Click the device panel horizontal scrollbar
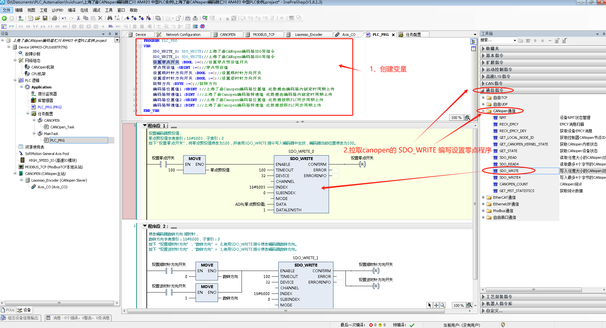The width and height of the screenshot is (606, 328). tap(59, 303)
